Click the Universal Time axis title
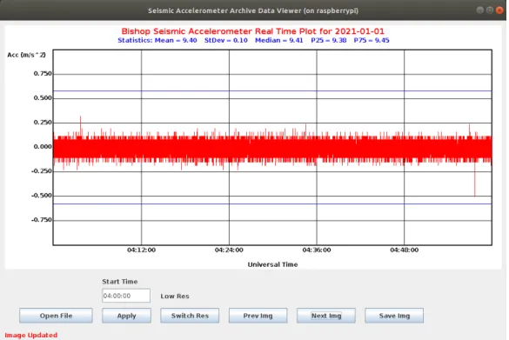Screen dimensions: 509x340 tap(272, 264)
